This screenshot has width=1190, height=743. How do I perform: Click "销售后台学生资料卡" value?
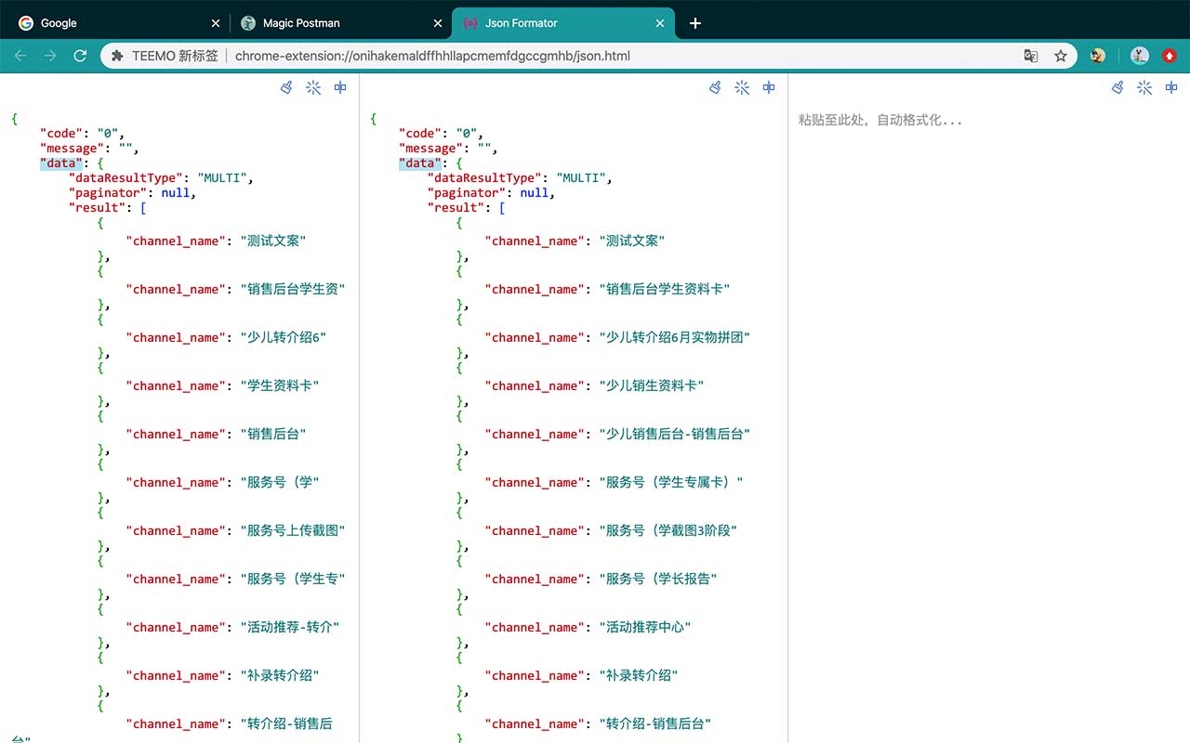point(665,290)
